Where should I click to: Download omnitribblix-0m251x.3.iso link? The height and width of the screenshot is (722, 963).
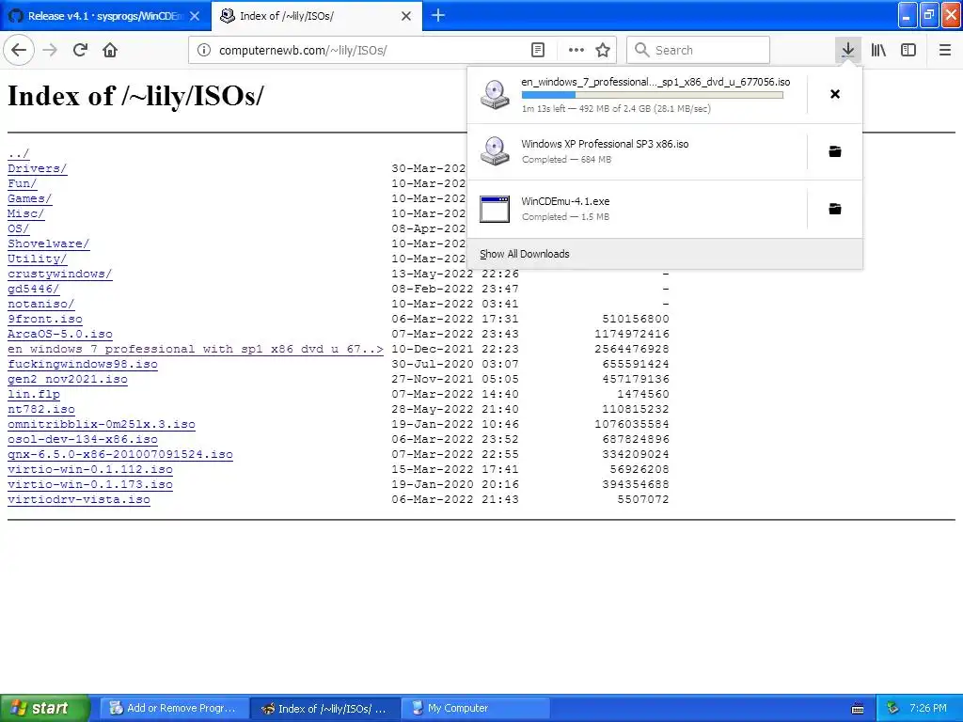[102, 424]
